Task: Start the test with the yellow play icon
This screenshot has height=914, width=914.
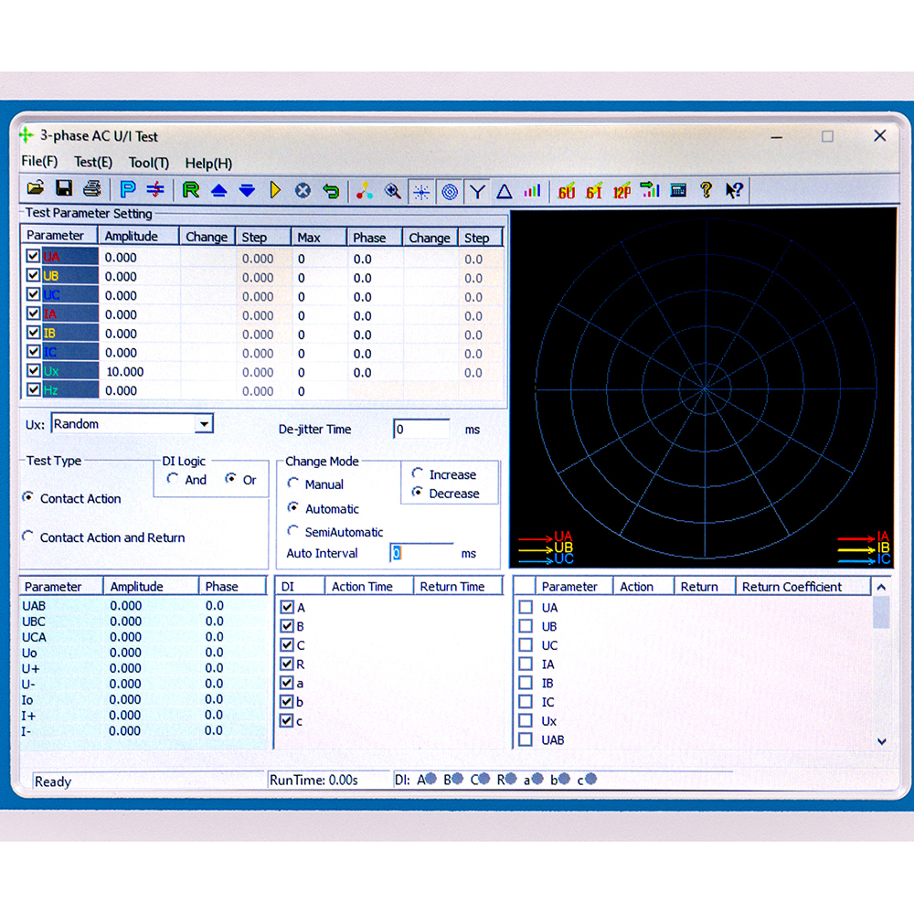Action: tap(275, 190)
